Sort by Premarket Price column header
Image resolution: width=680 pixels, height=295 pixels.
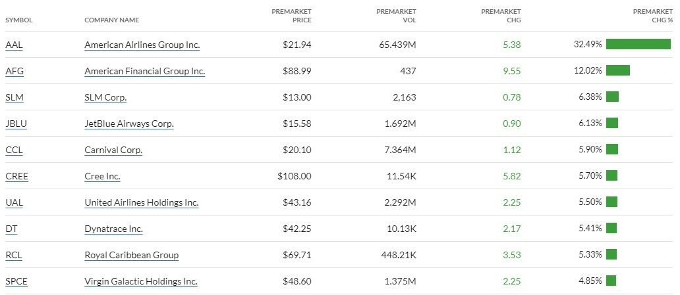point(292,16)
